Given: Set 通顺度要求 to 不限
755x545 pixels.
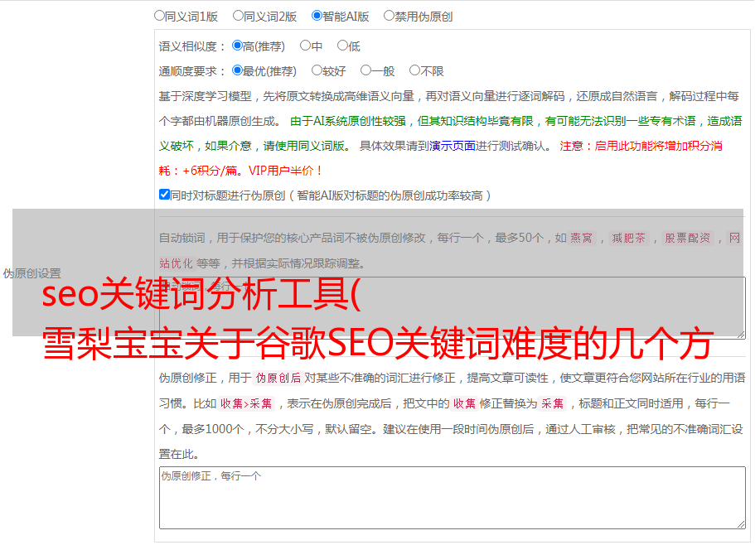Looking at the screenshot, I should pyautogui.click(x=414, y=70).
